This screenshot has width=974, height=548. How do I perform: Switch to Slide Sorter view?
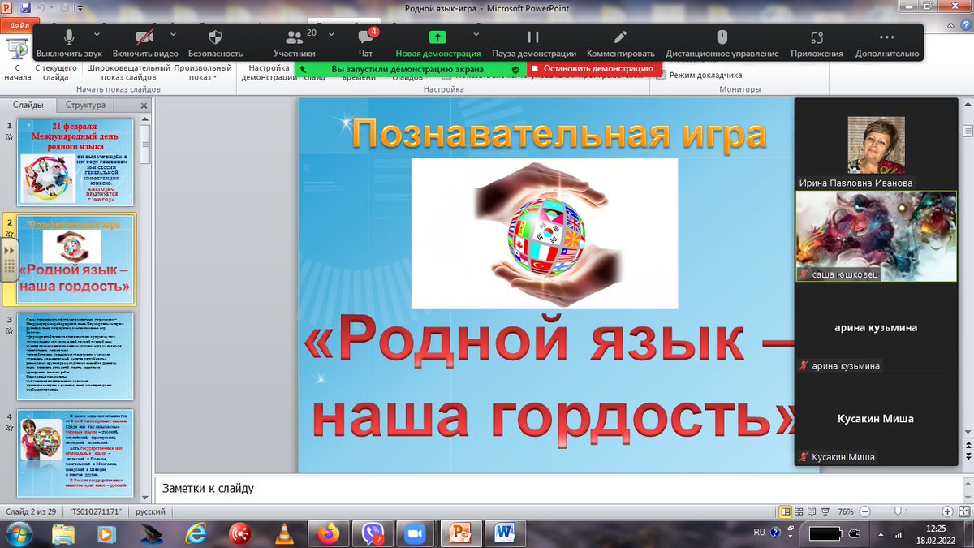click(798, 512)
